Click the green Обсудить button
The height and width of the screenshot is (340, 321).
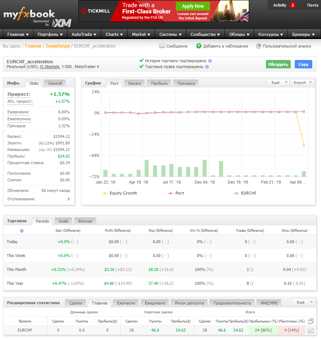click(278, 64)
